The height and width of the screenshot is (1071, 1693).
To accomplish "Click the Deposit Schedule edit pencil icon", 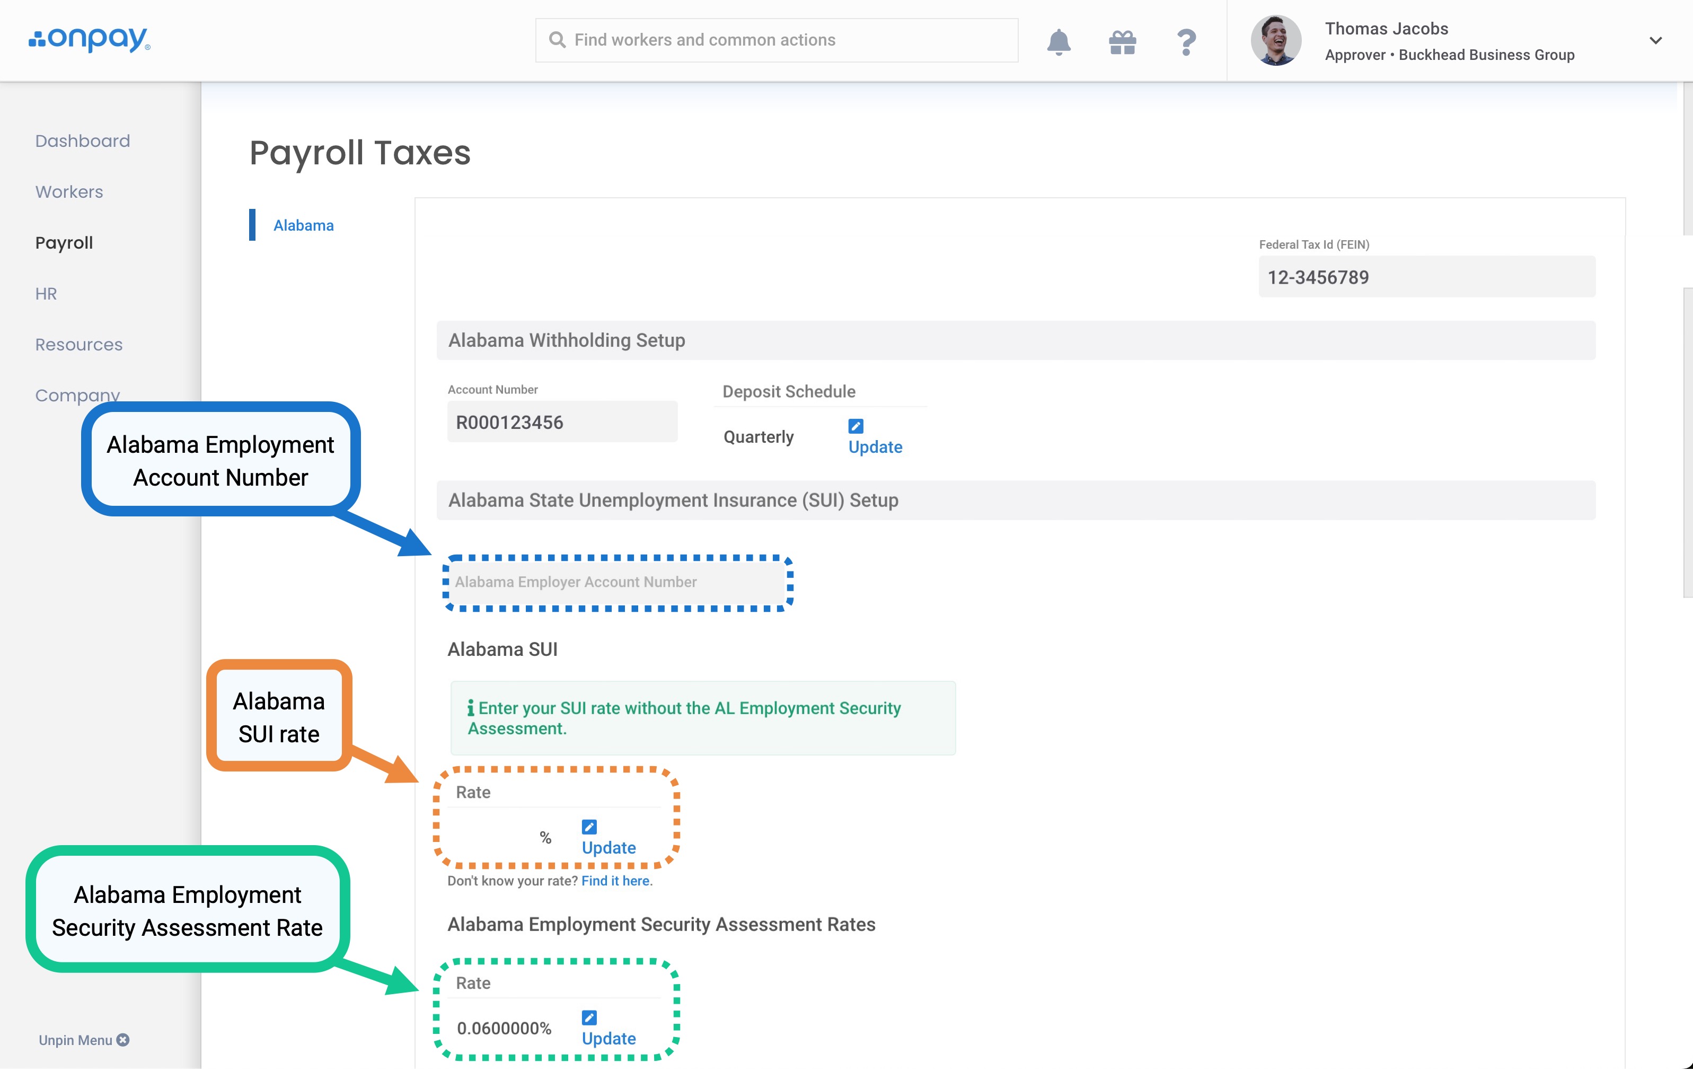I will click(x=856, y=426).
